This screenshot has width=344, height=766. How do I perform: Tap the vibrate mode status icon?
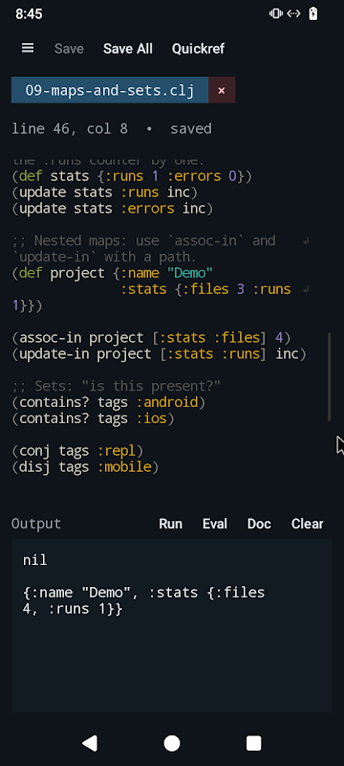(x=276, y=13)
